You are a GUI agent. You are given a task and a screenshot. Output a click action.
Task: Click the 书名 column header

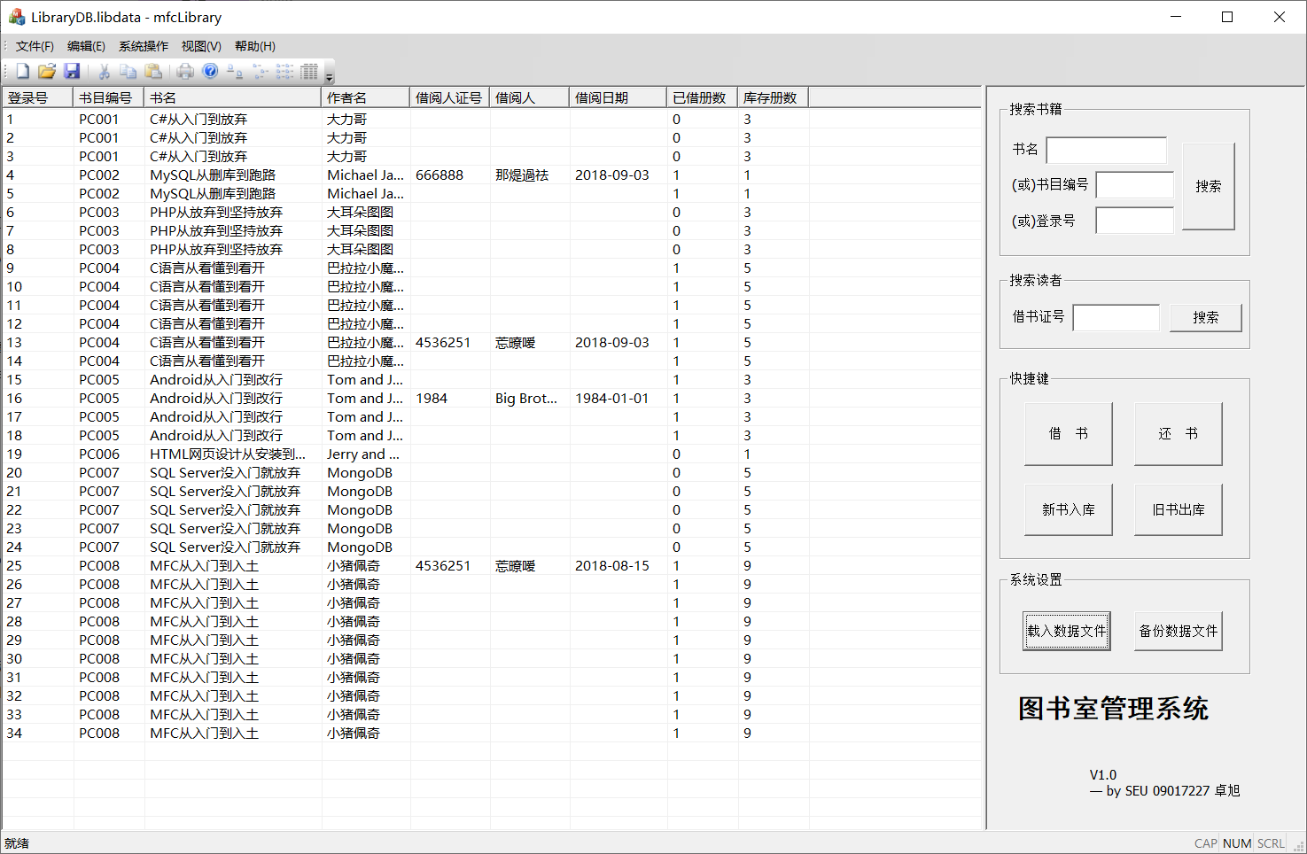point(232,97)
